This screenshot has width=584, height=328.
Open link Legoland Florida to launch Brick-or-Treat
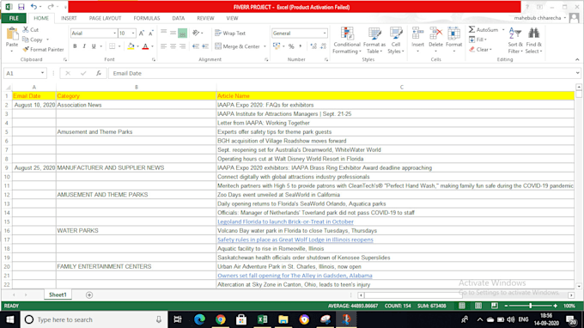click(285, 222)
